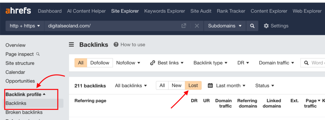Open the Domain traffic dropdown
Viewport: 325px width, 120px height.
[276, 63]
